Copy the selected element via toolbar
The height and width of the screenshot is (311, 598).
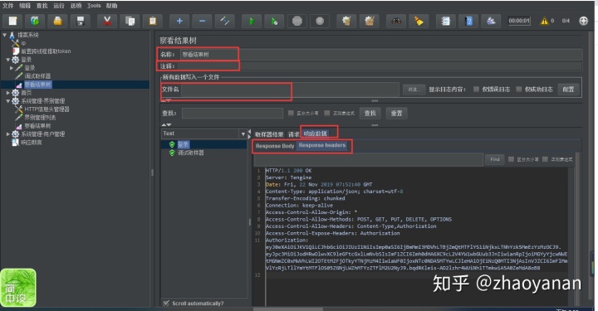pyautogui.click(x=130, y=21)
